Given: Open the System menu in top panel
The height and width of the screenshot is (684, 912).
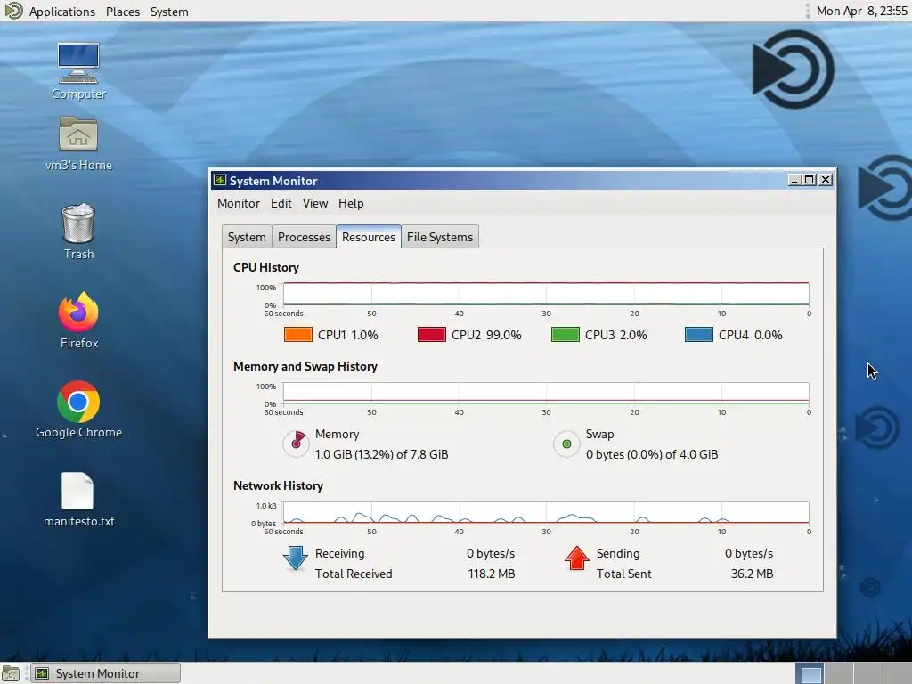Looking at the screenshot, I should tap(169, 12).
